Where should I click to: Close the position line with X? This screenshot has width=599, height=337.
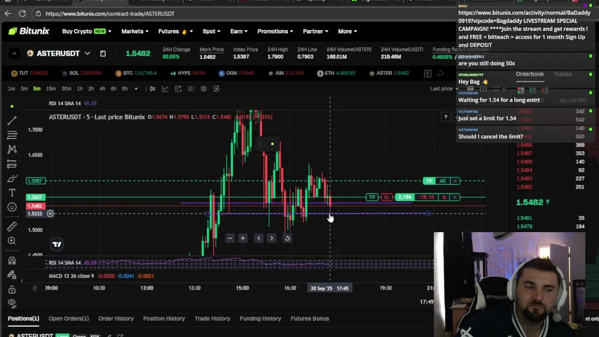(455, 197)
